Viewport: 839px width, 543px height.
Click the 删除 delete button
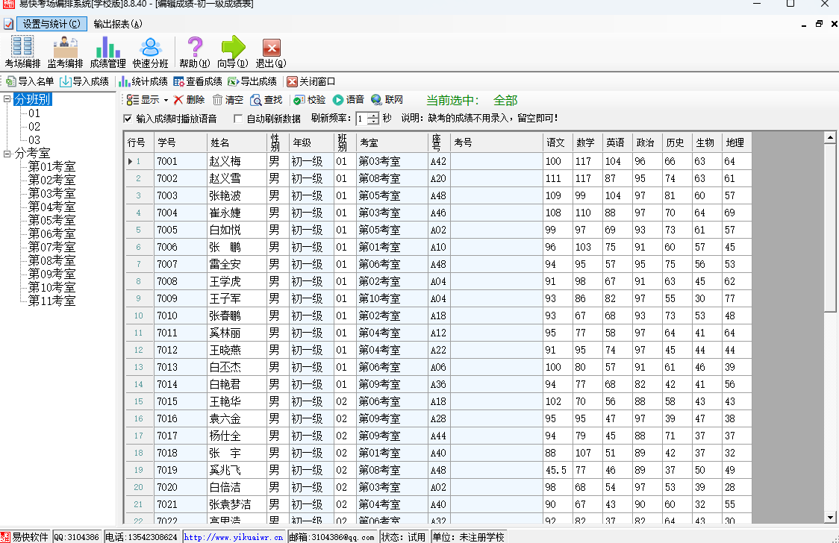tap(189, 100)
